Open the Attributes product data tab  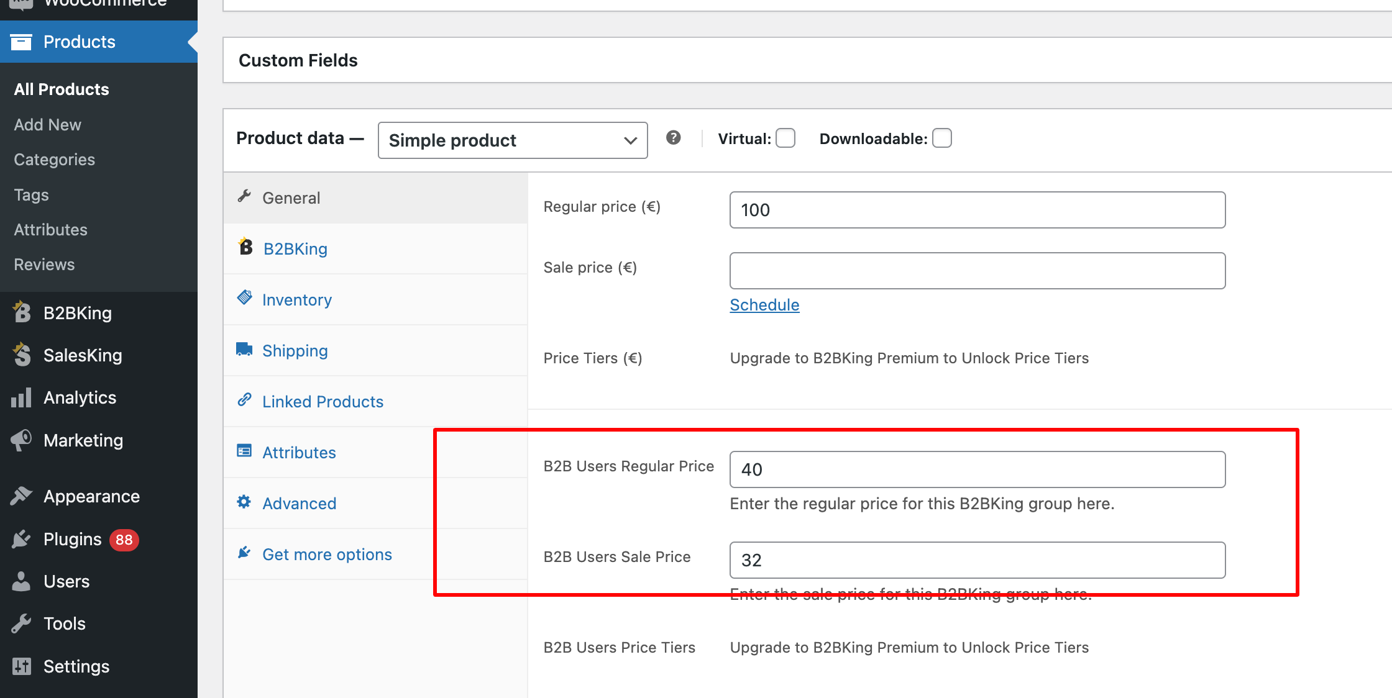click(x=375, y=453)
